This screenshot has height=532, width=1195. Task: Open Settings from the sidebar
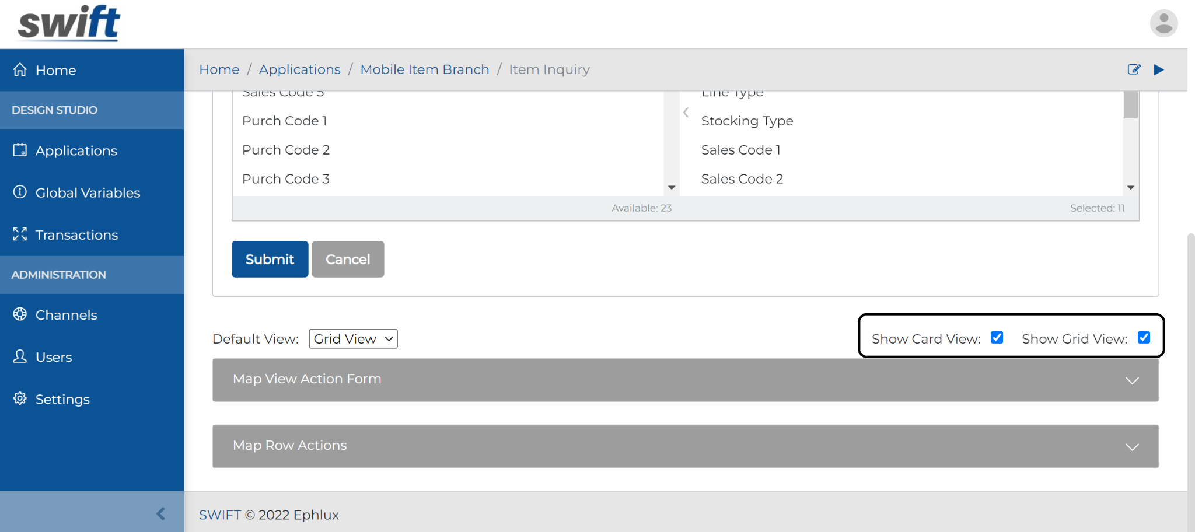point(62,399)
